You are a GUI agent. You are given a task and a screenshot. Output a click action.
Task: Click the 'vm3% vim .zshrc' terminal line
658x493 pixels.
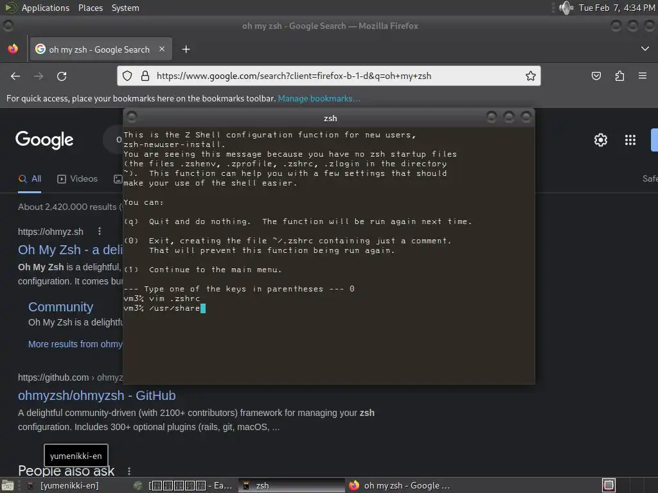coord(161,298)
